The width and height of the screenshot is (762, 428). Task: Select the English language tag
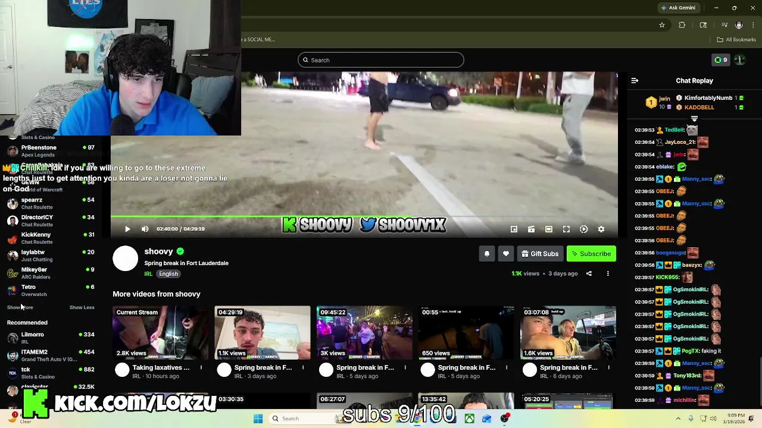tap(168, 274)
